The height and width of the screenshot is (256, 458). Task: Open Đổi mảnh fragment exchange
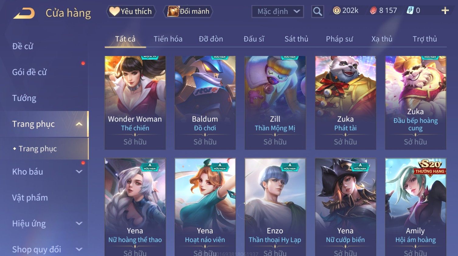(188, 11)
